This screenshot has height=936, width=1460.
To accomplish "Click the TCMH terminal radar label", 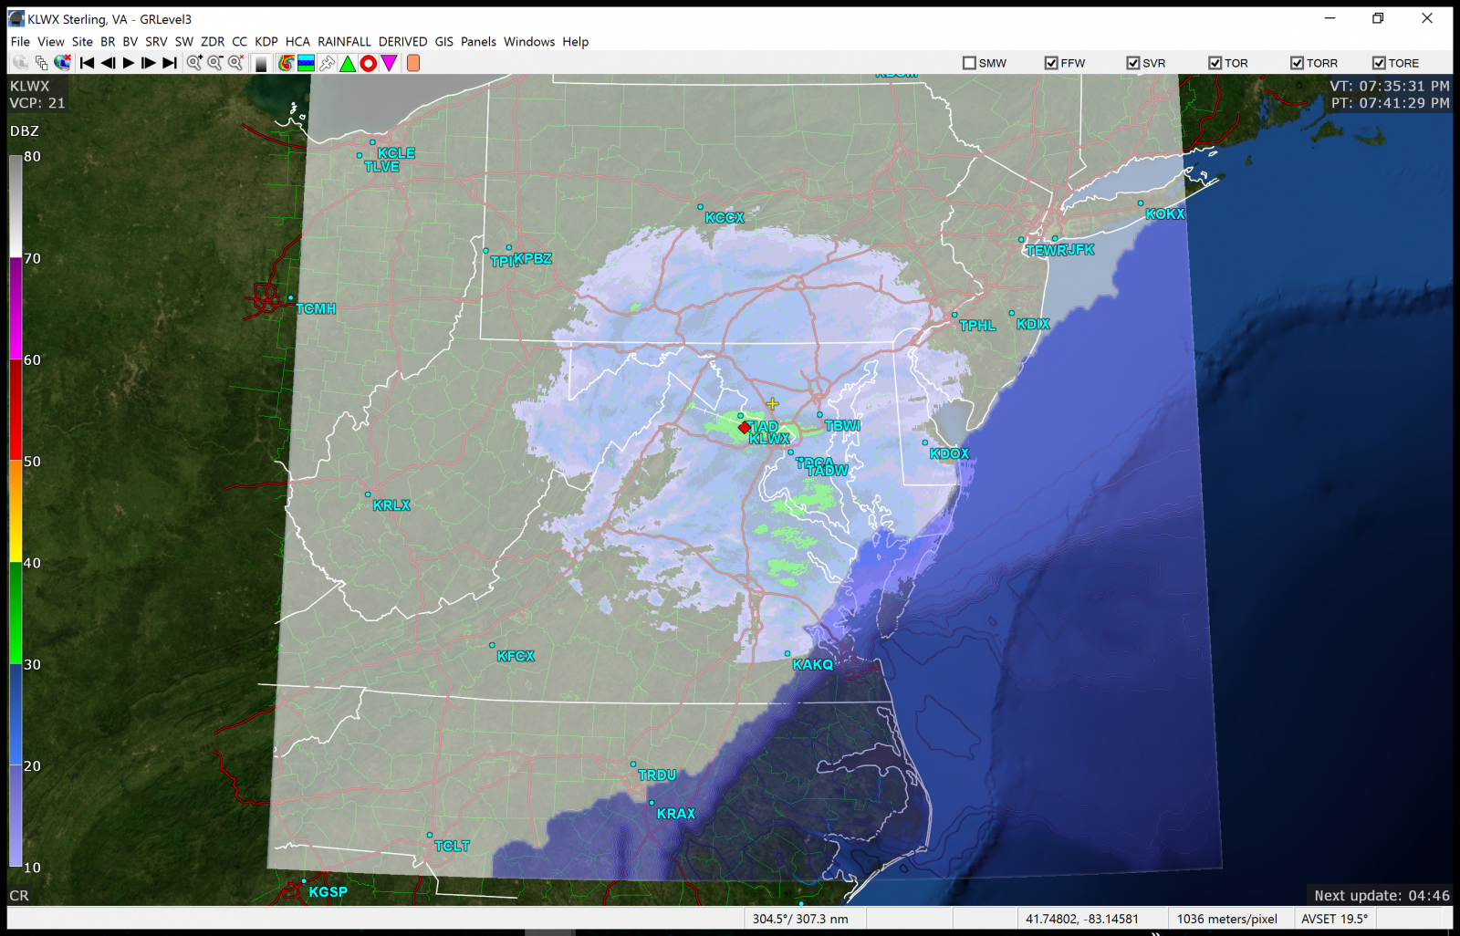I will (x=316, y=309).
